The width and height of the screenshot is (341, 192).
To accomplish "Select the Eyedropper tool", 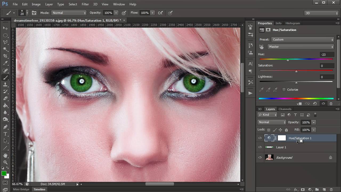I will (x=5, y=63).
